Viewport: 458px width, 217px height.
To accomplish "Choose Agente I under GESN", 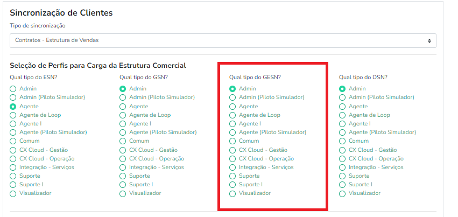I will click(x=232, y=124).
